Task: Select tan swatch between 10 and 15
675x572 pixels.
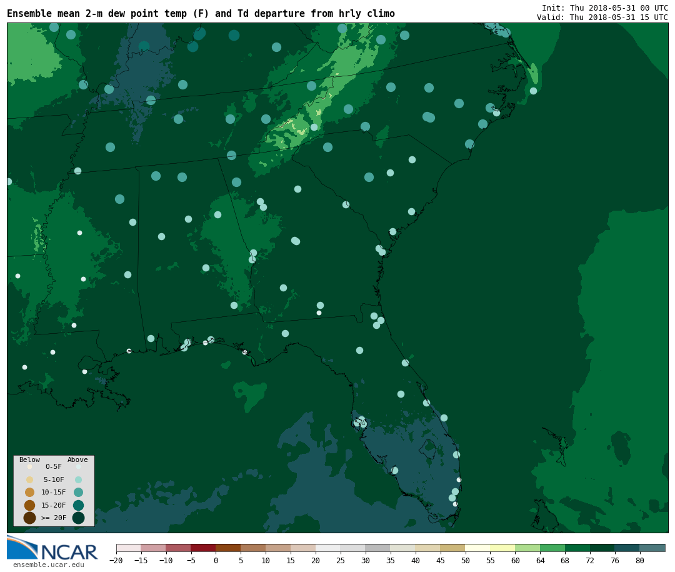Action: pos(278,548)
